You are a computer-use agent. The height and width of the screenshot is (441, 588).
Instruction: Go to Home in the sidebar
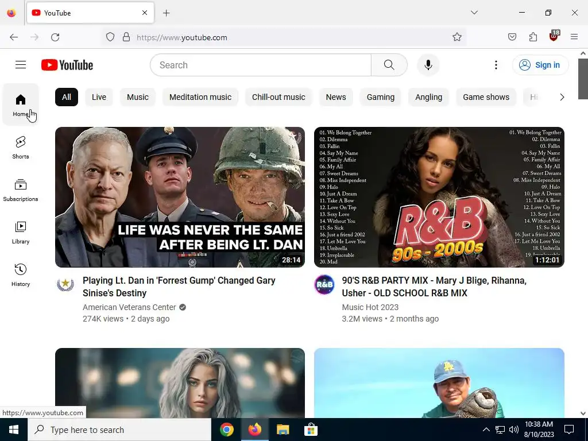click(21, 105)
